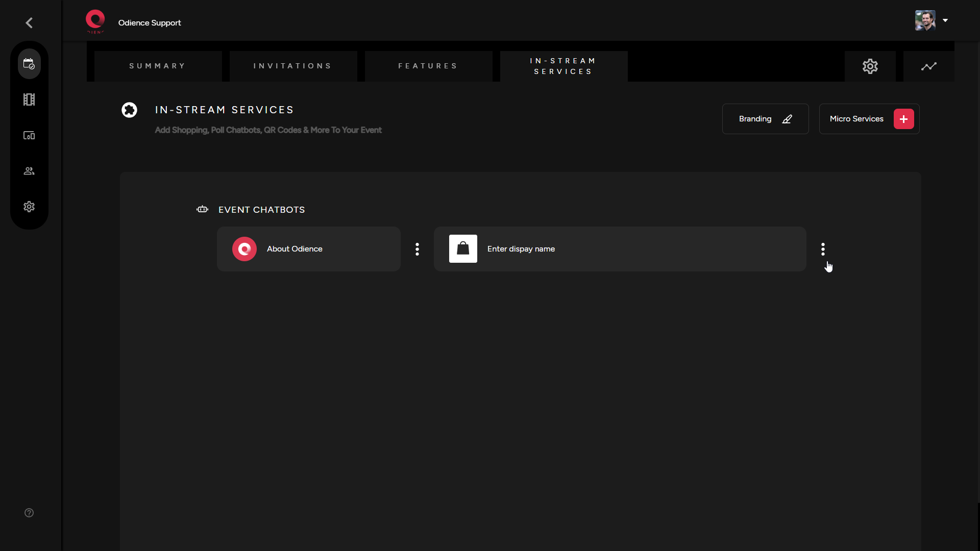Image resolution: width=980 pixels, height=551 pixels.
Task: Open shopping chatbot three-dot menu
Action: [823, 249]
